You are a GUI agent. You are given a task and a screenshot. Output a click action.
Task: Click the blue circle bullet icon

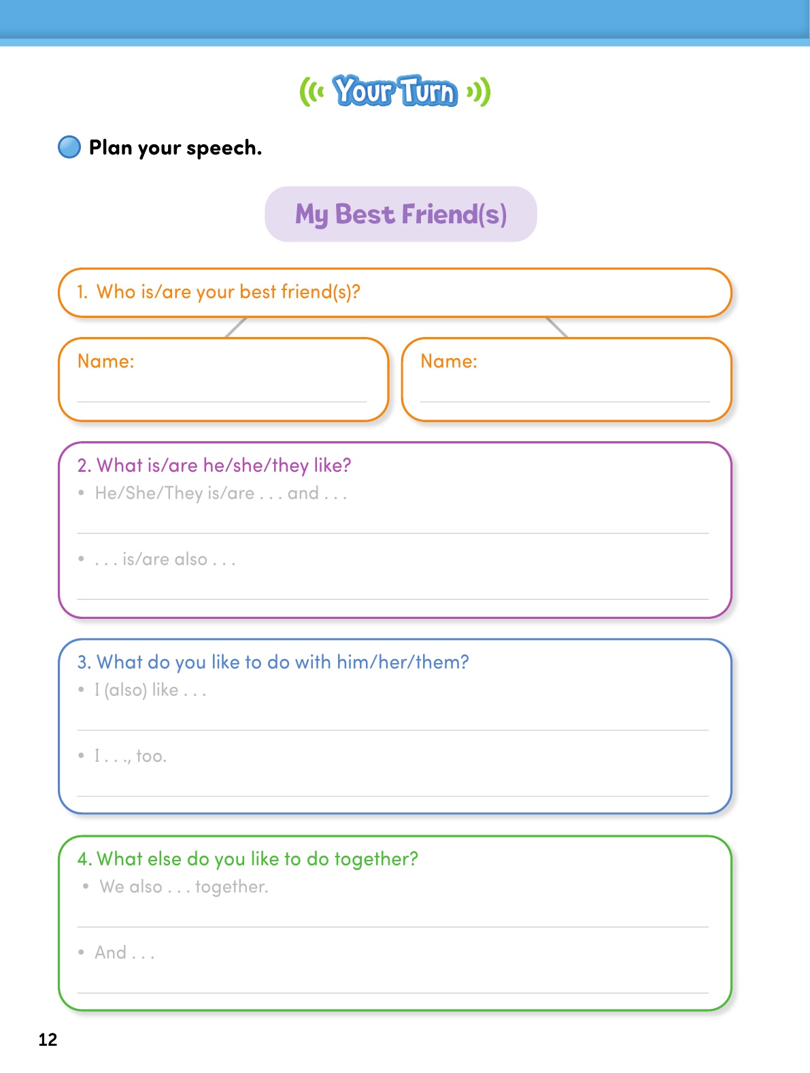pyautogui.click(x=69, y=147)
